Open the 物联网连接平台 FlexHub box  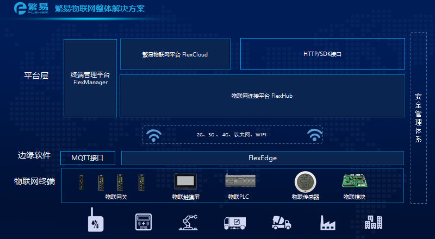pos(262,96)
